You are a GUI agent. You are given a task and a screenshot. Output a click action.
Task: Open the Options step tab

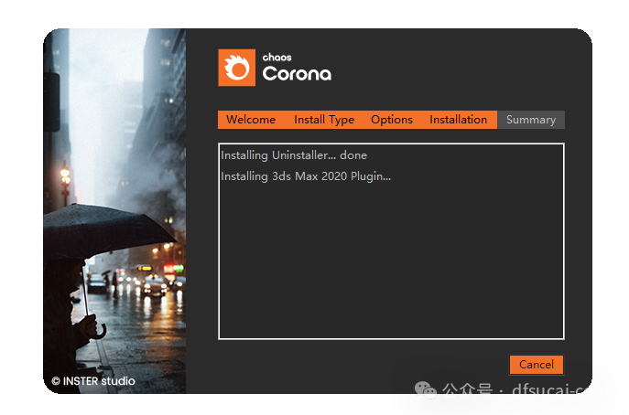tap(392, 120)
